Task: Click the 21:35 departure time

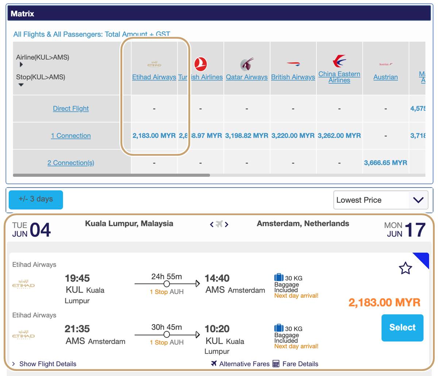Action: pyautogui.click(x=77, y=329)
